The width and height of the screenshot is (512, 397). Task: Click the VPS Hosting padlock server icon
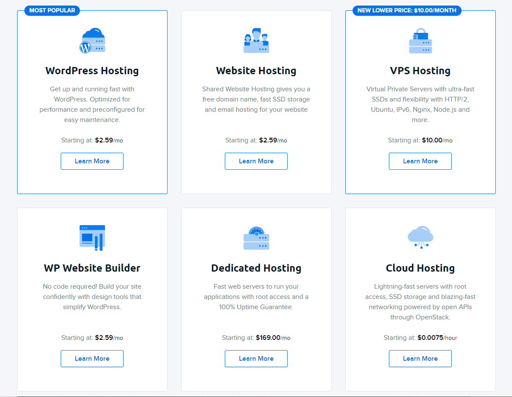420,41
